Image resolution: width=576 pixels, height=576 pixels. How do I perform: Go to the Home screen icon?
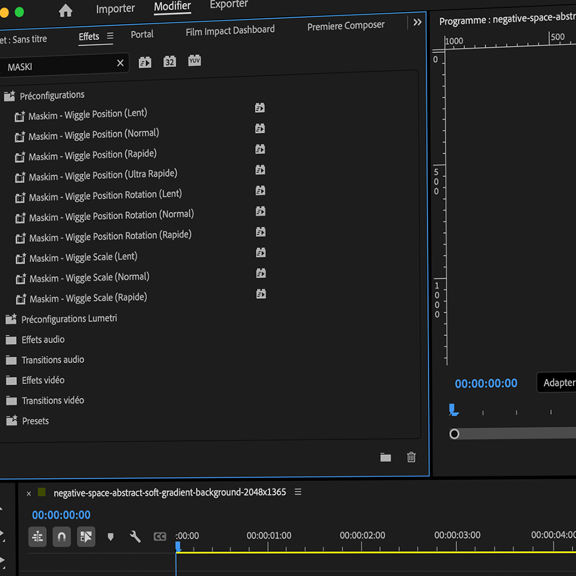tap(66, 10)
